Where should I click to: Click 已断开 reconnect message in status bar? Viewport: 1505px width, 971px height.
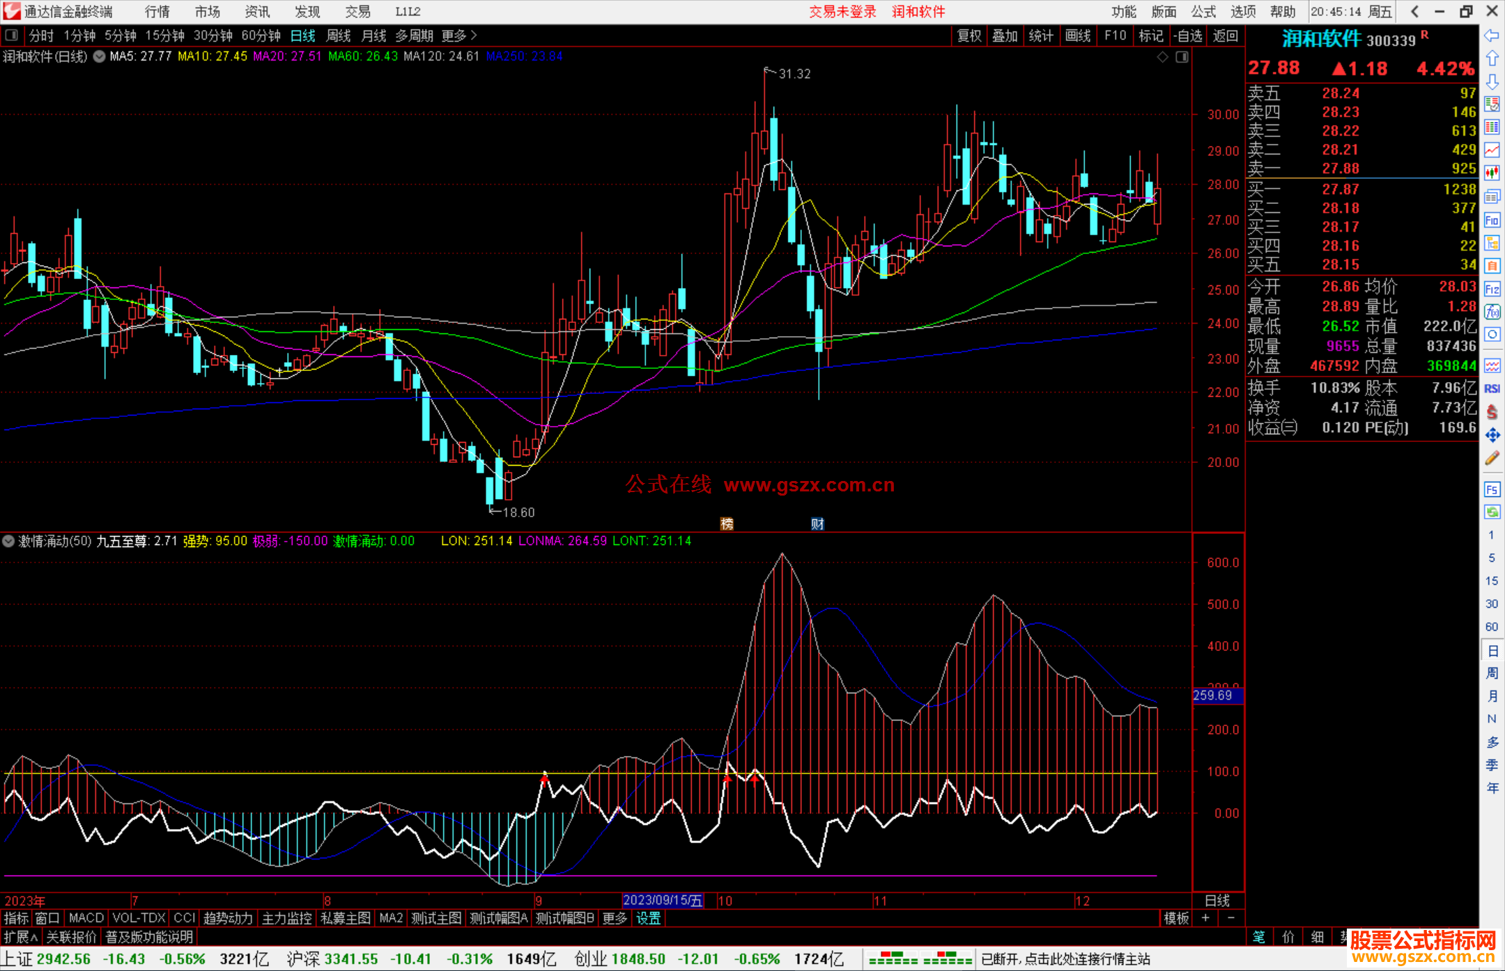[x=1065, y=959]
